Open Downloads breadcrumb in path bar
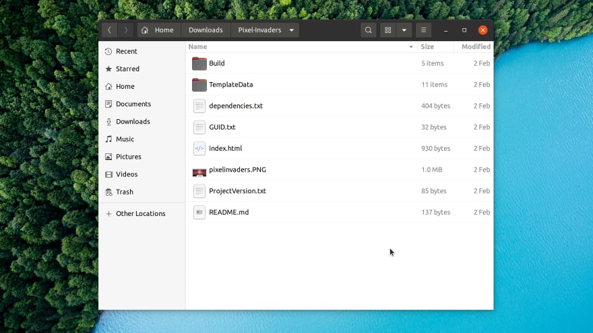The image size is (593, 333). (206, 30)
